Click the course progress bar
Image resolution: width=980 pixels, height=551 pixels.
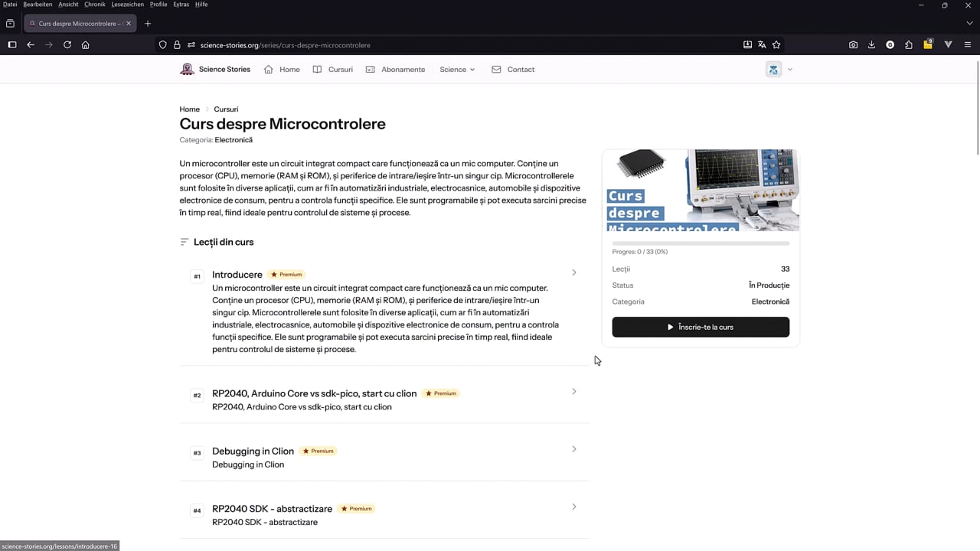click(x=701, y=243)
